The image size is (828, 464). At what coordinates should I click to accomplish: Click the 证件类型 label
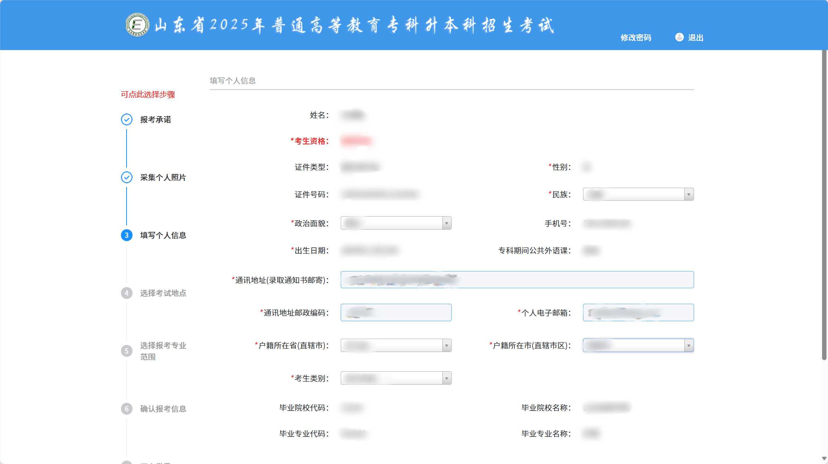pyautogui.click(x=312, y=167)
